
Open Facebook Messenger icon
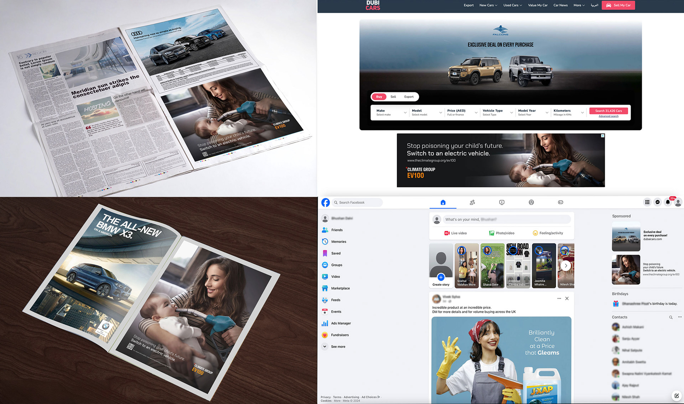(658, 202)
